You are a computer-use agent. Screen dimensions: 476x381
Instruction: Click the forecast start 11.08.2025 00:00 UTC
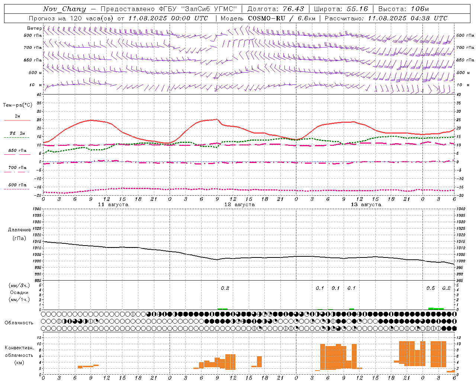(168, 18)
